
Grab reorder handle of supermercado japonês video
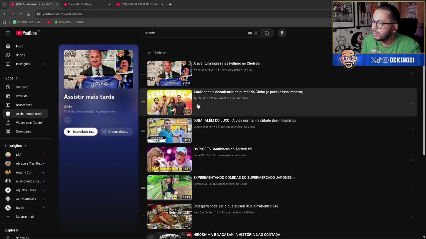pos(143,188)
